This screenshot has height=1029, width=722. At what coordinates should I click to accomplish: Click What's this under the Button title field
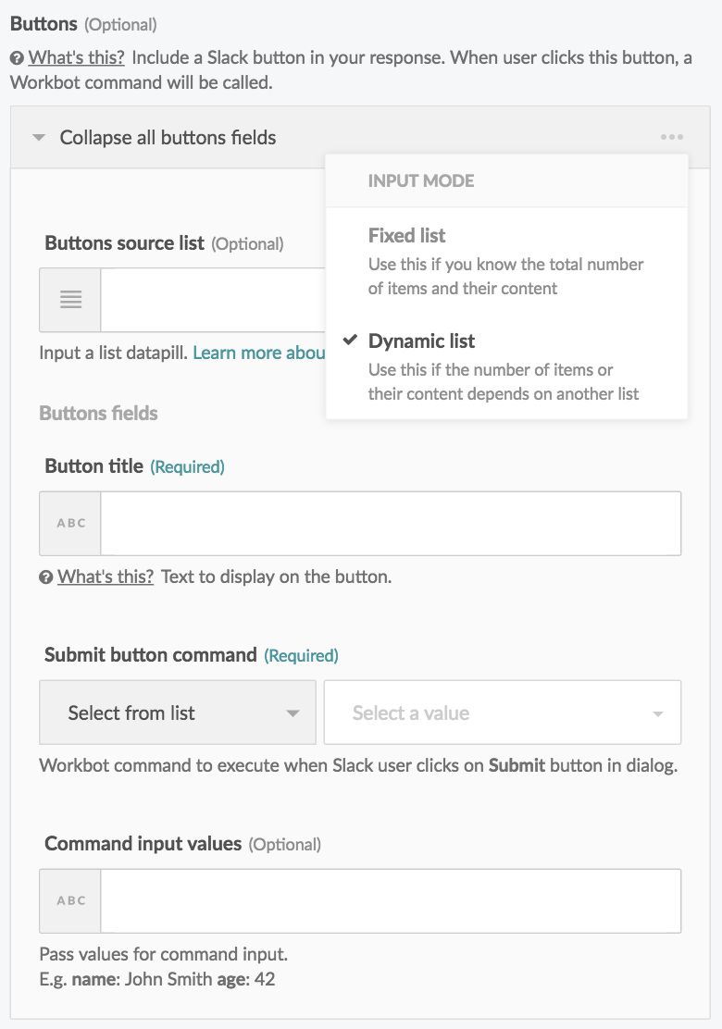click(x=105, y=576)
